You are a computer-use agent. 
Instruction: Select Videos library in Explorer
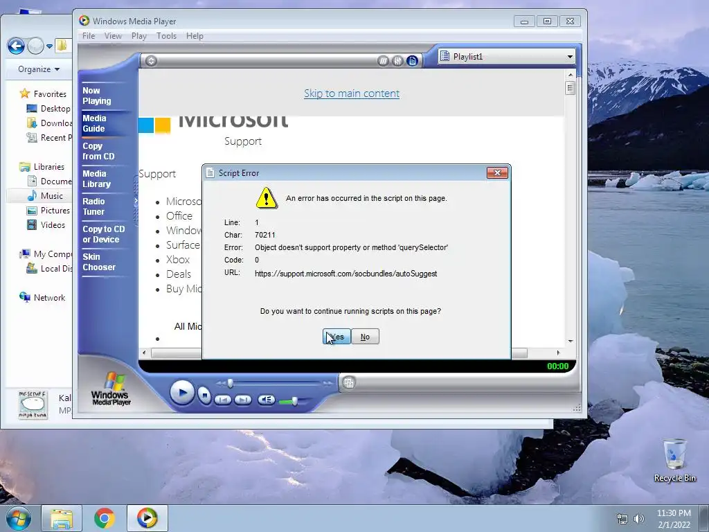(x=46, y=225)
